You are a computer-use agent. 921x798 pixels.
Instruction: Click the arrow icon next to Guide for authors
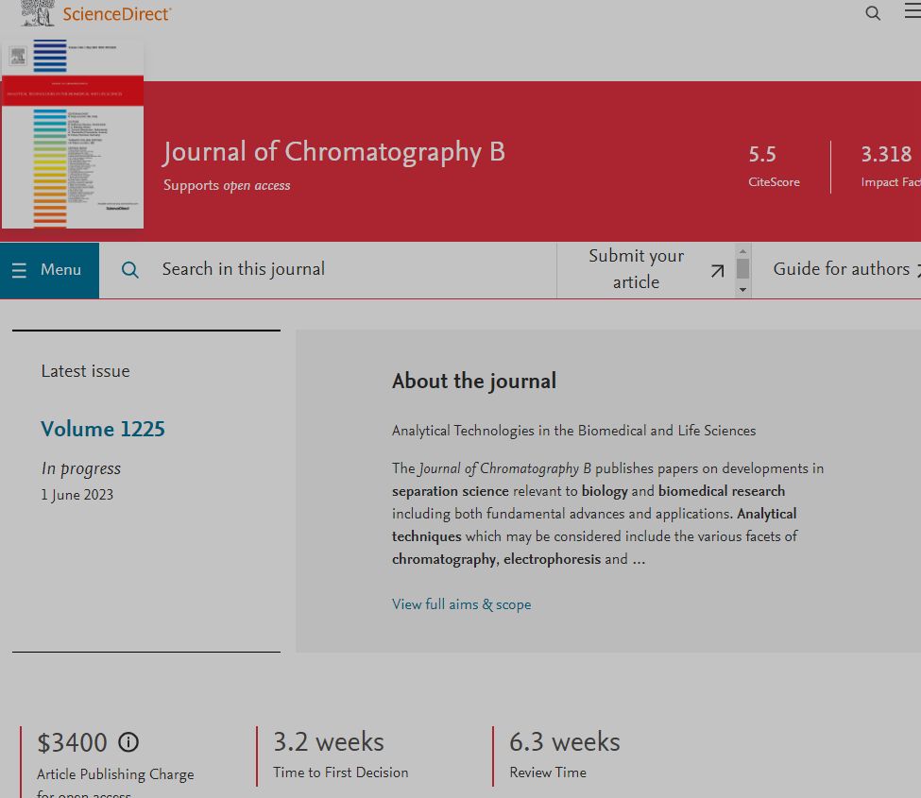coord(917,269)
